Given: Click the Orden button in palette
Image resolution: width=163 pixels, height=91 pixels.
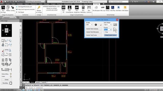Looking at the screenshot, I should point(7,80).
